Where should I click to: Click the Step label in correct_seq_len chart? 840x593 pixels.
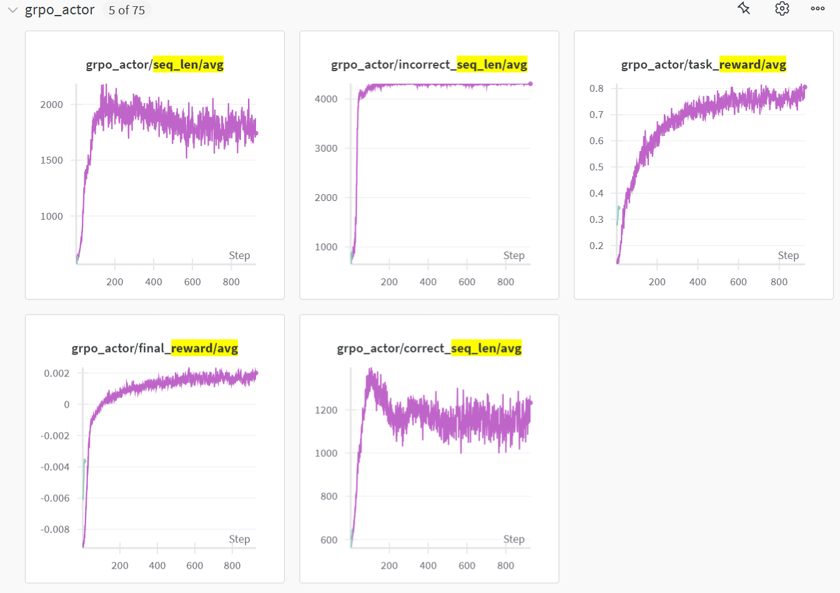point(513,539)
